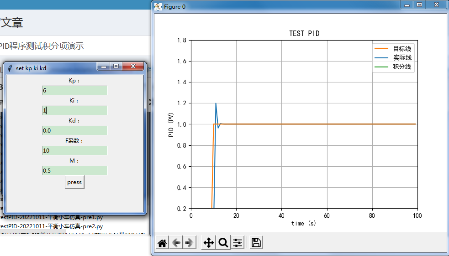449x256 pixels.
Task: Click the feather icon in set kp ki kd title bar
Action: 10,68
